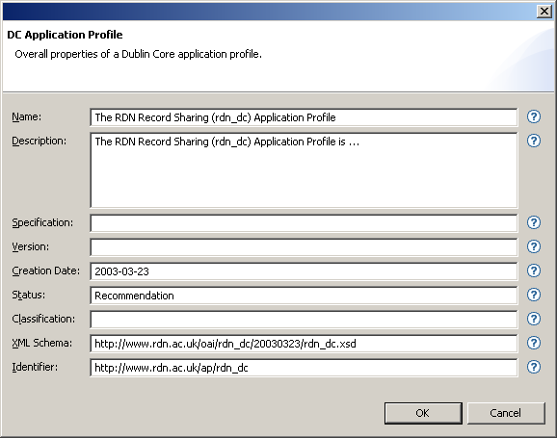Click the Name label
The width and height of the screenshot is (557, 438).
pyautogui.click(x=27, y=116)
